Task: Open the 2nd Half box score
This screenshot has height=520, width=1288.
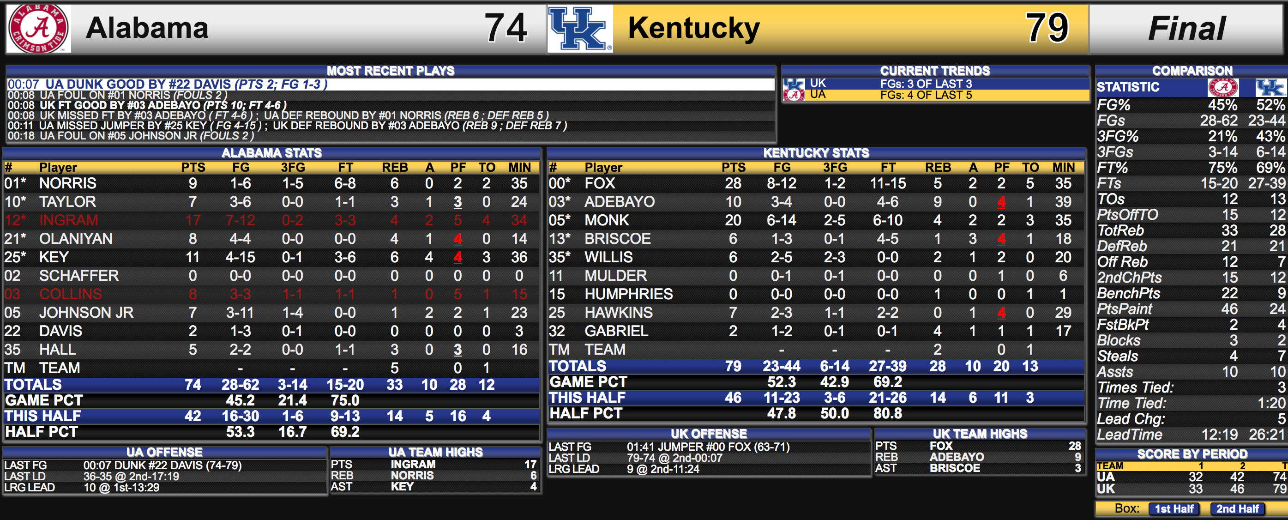Action: click(1238, 508)
